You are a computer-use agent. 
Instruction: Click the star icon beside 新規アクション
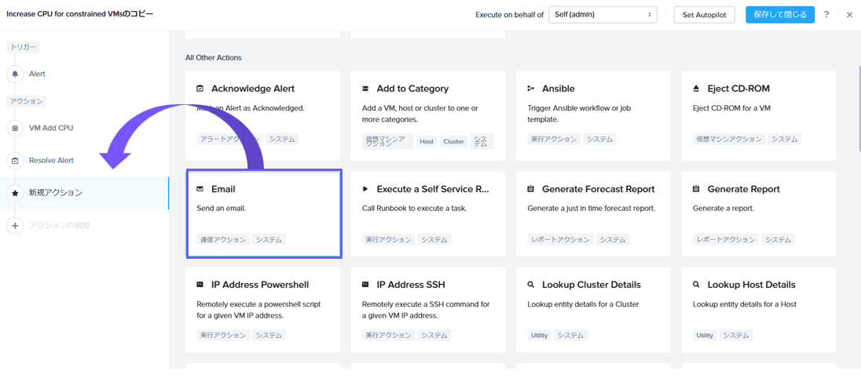(15, 193)
